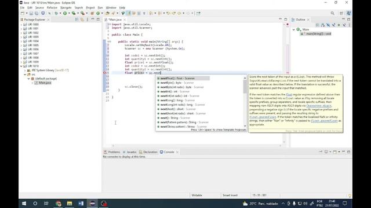
Task: Collapse the URI 1010 project
Action: [21, 66]
